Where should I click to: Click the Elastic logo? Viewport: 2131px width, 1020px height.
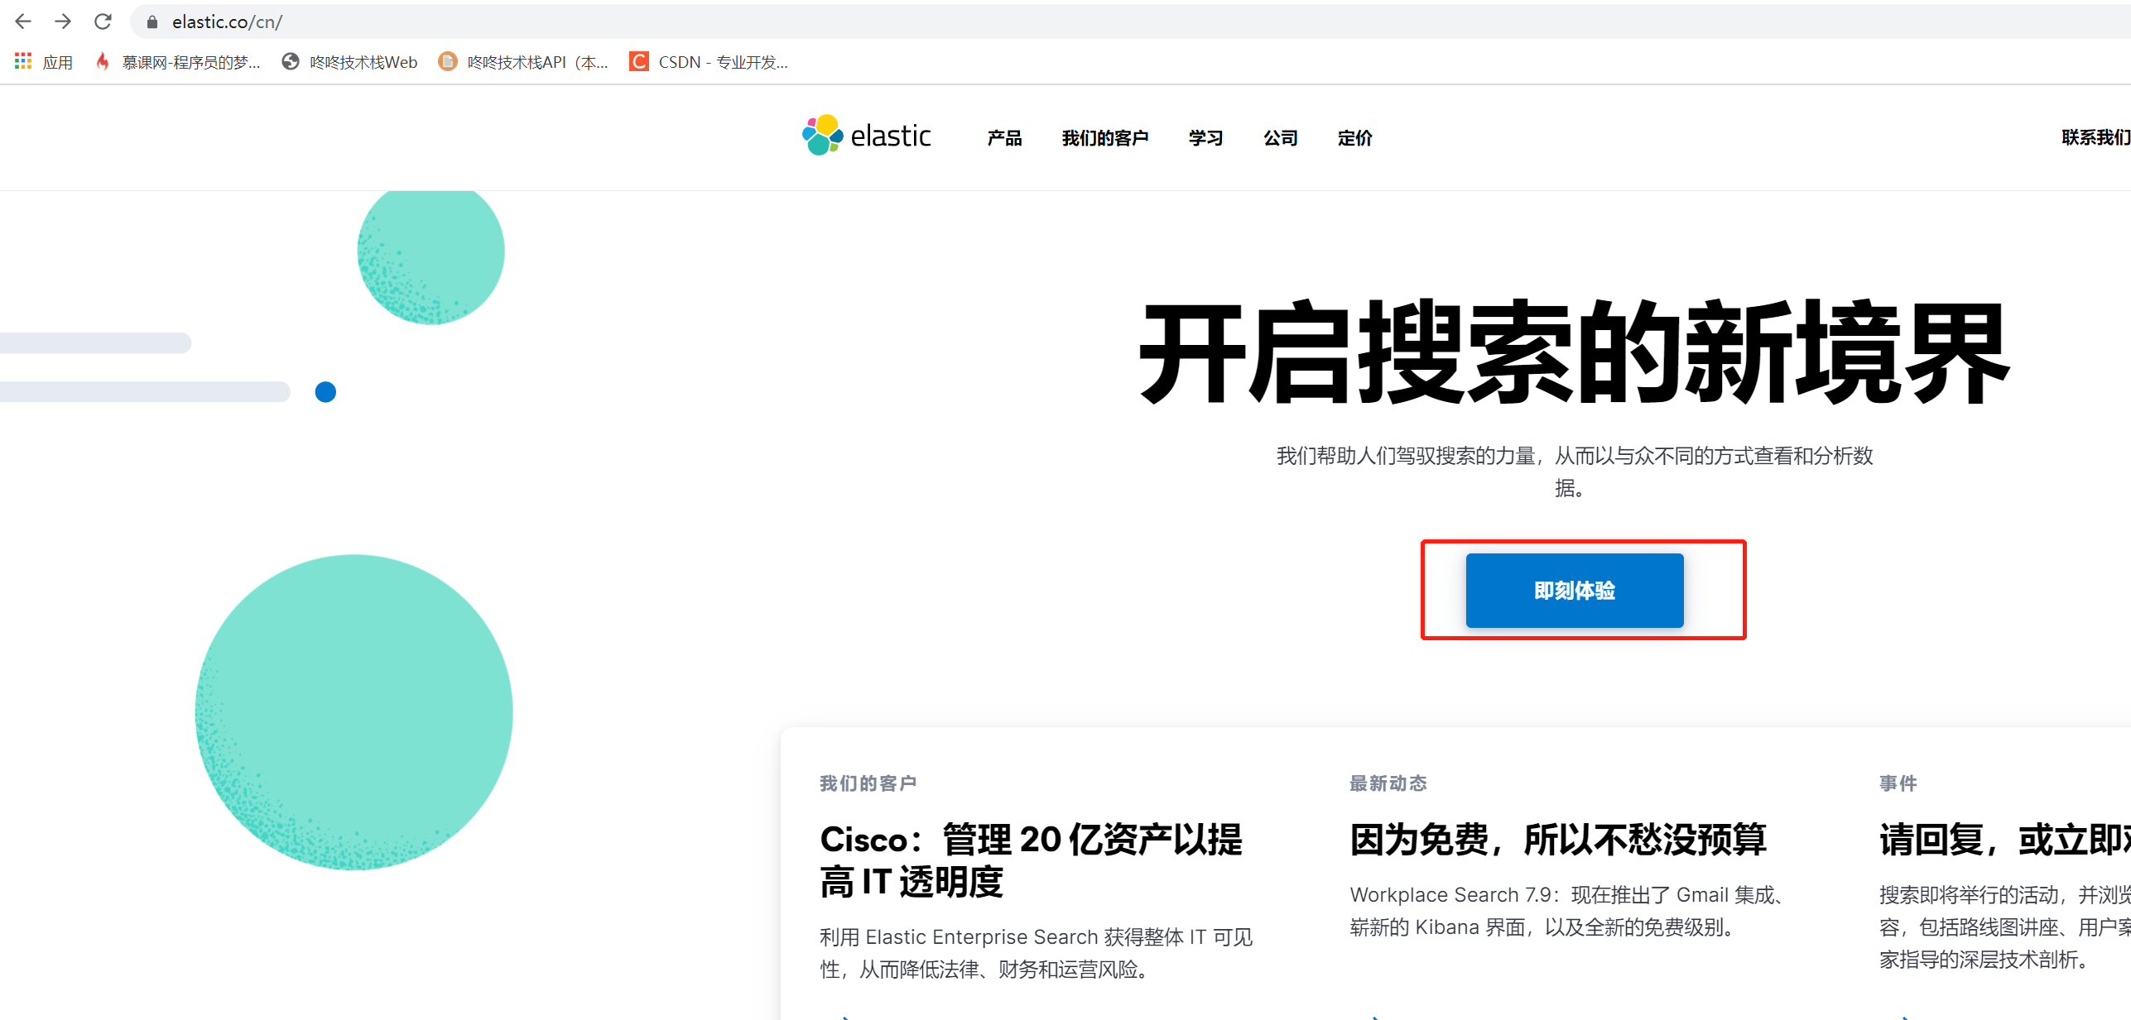(x=865, y=136)
